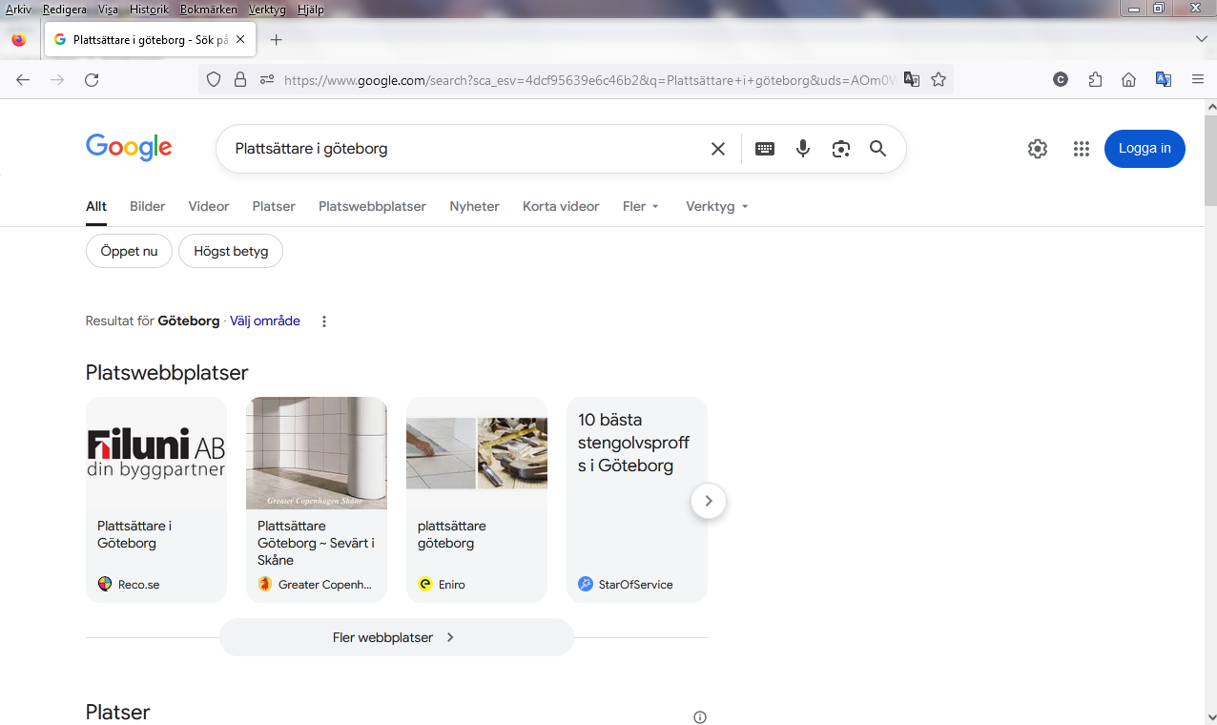This screenshot has width=1217, height=725.
Task: Reload the page with refresh icon
Action: tap(92, 80)
